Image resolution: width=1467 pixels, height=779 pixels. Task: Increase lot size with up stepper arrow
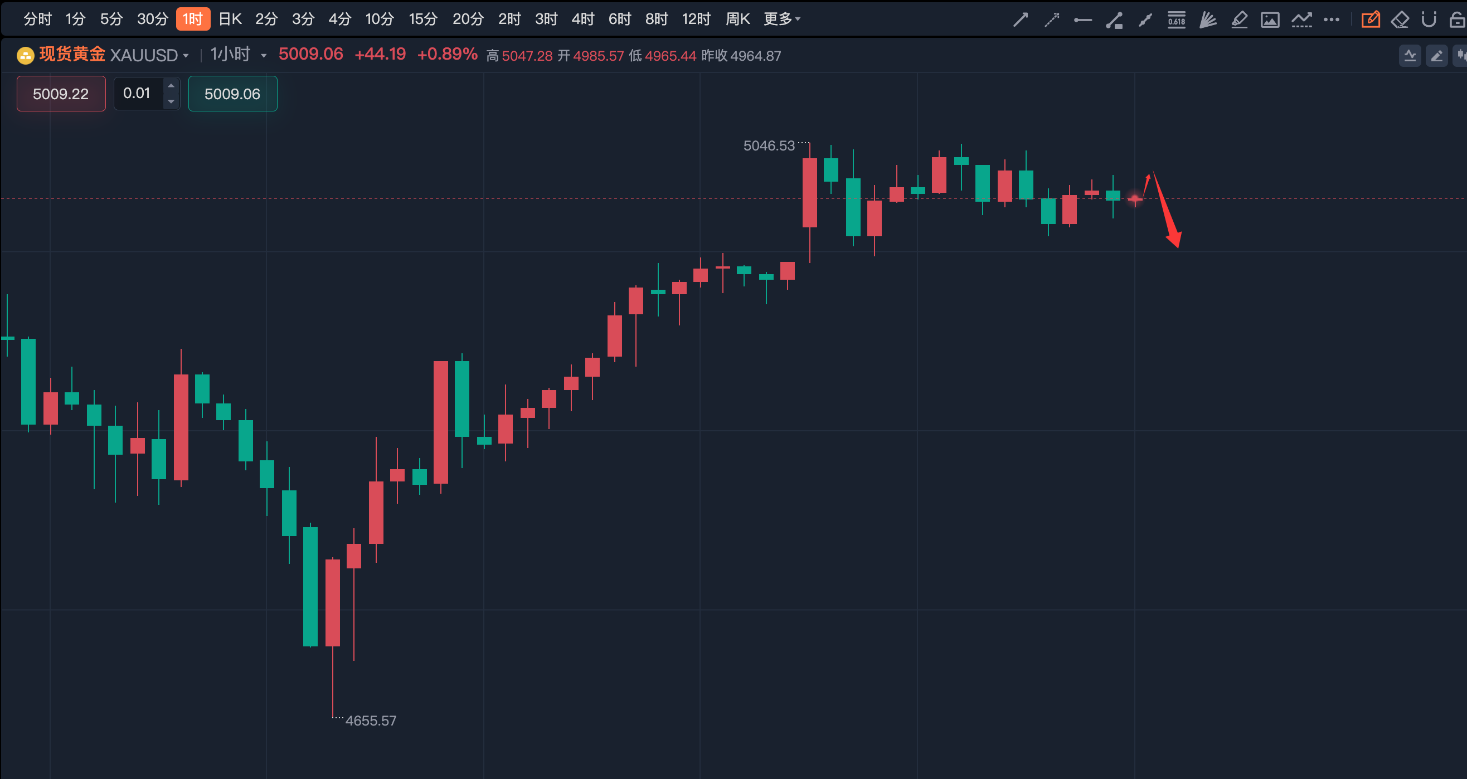(x=171, y=86)
